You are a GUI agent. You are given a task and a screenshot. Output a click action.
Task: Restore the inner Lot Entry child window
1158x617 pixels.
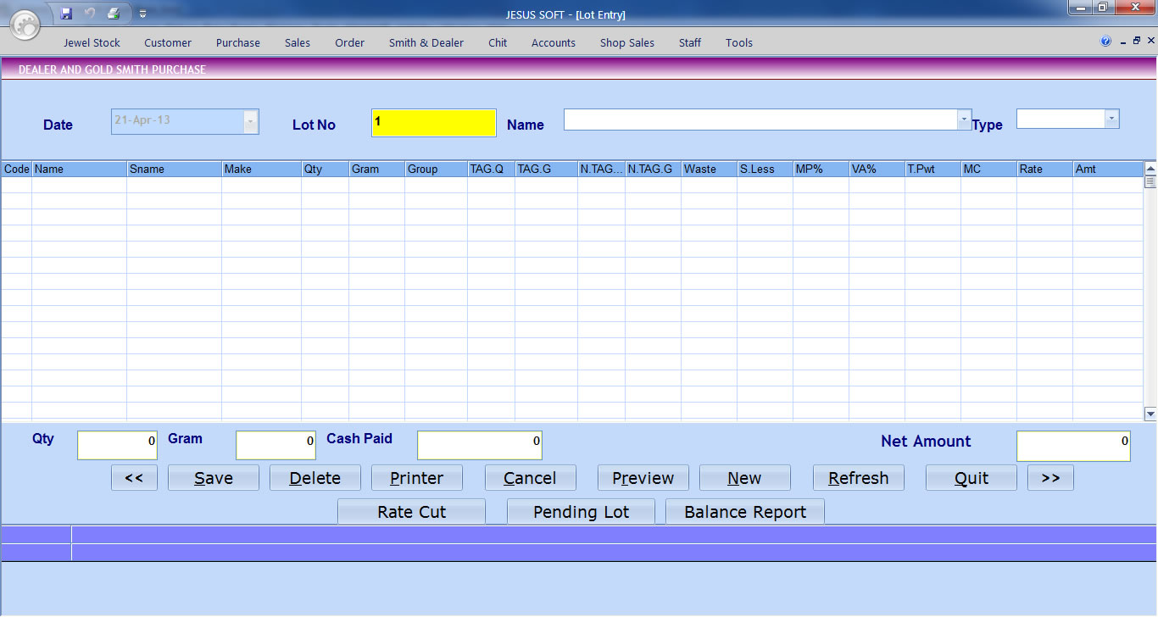[1137, 42]
